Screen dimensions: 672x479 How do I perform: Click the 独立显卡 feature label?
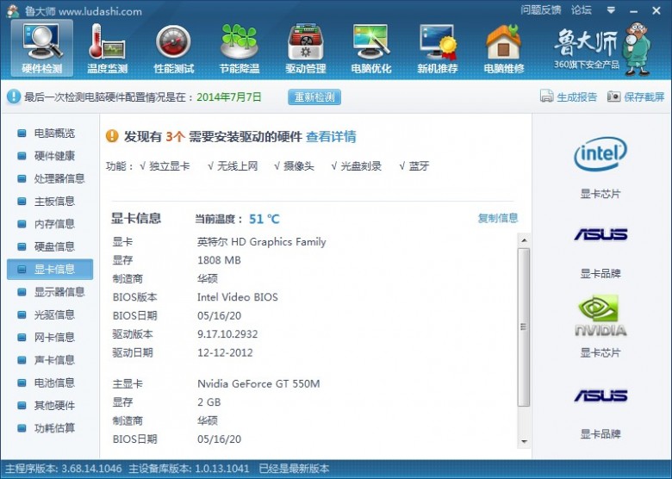tap(169, 166)
